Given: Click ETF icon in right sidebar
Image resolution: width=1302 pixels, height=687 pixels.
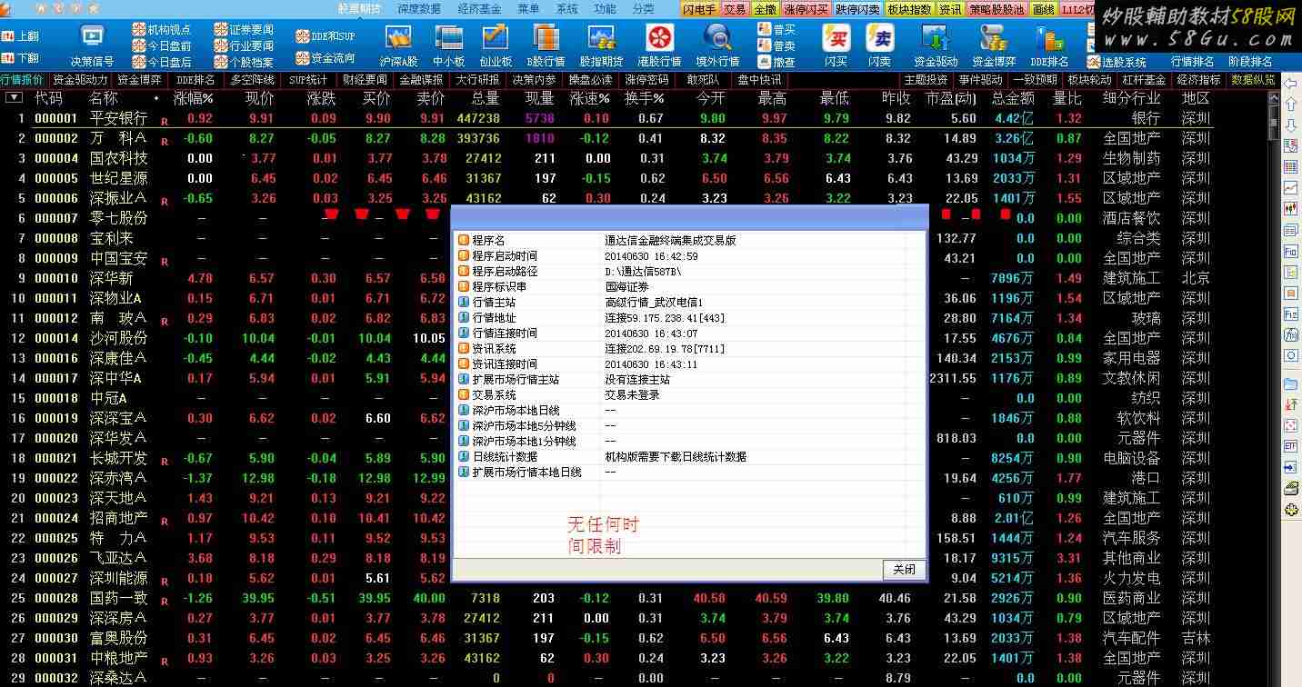Looking at the screenshot, I should click(1290, 446).
